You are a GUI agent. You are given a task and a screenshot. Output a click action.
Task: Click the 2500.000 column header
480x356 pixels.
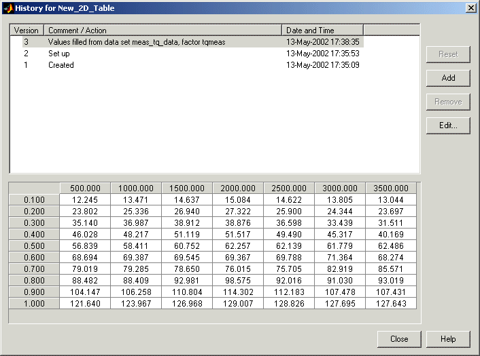pyautogui.click(x=289, y=188)
